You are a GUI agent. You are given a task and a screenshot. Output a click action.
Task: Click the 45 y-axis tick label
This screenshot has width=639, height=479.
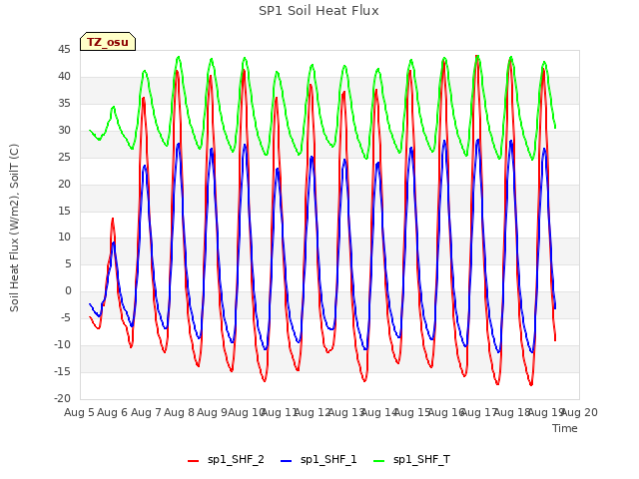pos(64,50)
